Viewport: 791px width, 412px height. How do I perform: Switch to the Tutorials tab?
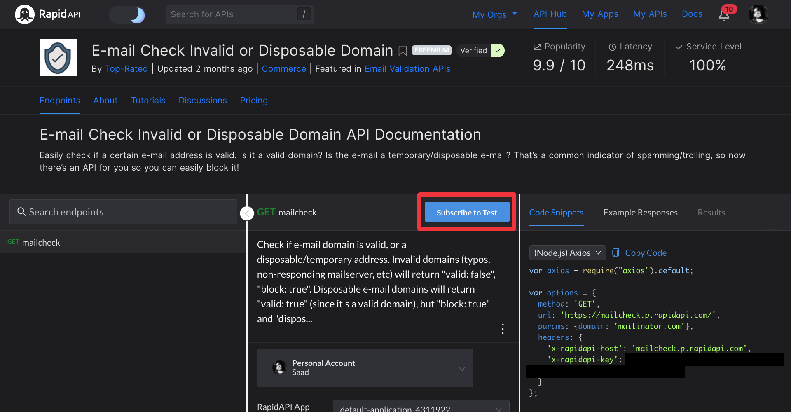tap(148, 101)
